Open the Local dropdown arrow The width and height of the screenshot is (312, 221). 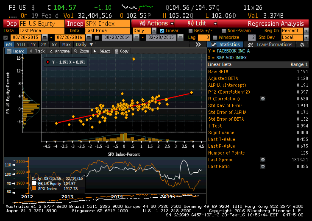click(x=306, y=38)
